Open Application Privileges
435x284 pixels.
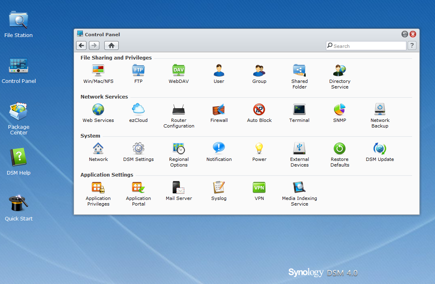pos(98,194)
